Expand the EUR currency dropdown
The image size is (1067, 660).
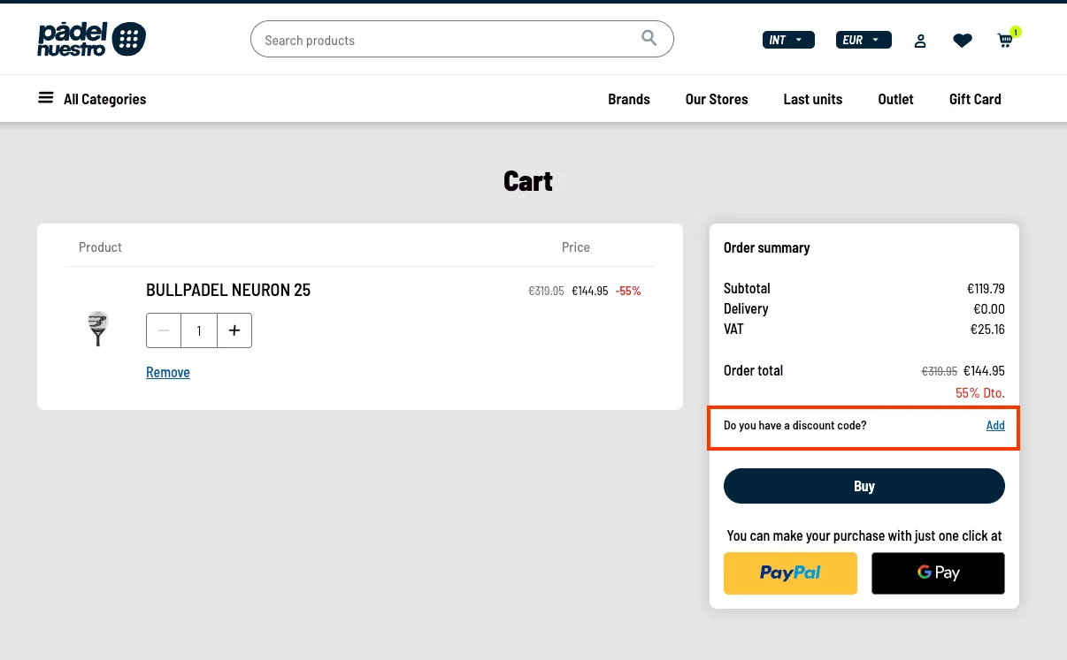point(864,40)
